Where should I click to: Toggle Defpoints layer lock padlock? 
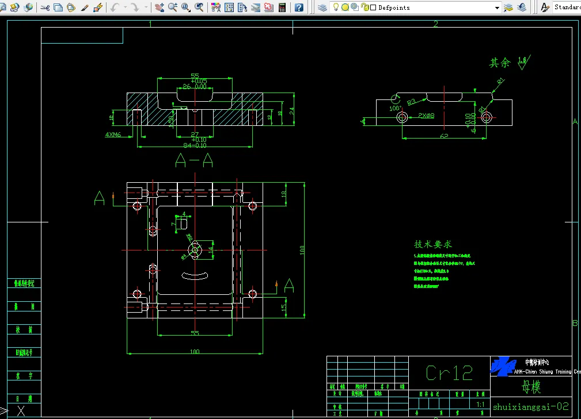tap(364, 7)
